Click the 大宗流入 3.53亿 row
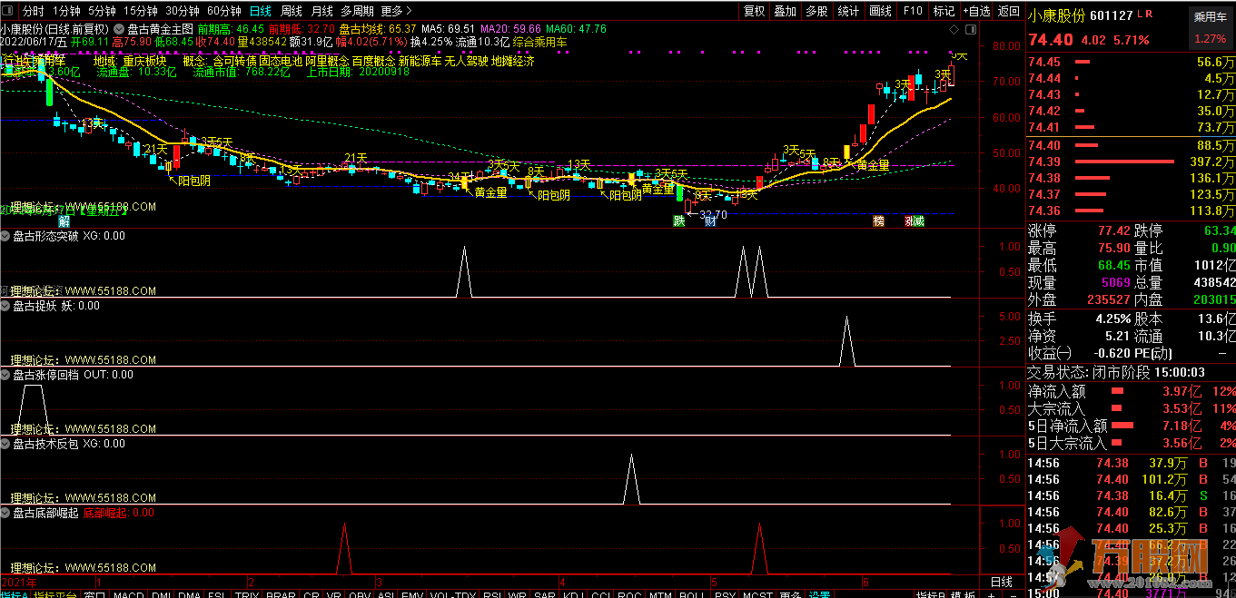The width and height of the screenshot is (1236, 598). click(x=1131, y=408)
